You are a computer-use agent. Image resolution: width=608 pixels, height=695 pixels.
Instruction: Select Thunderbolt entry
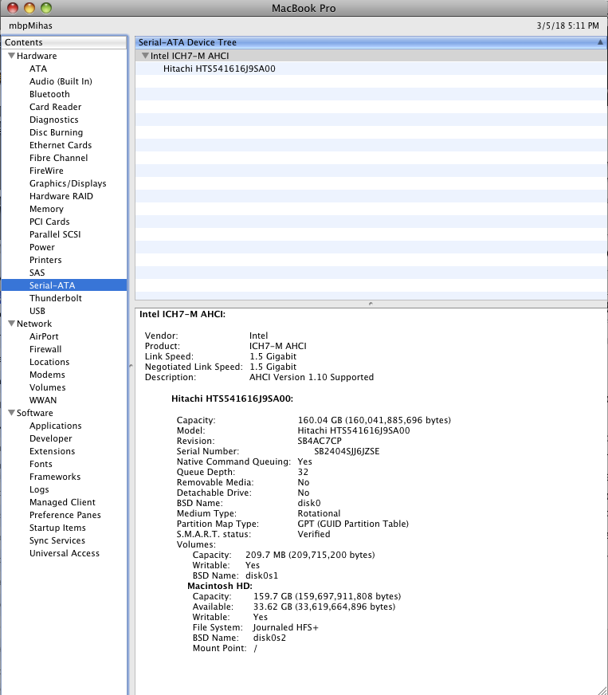56,298
